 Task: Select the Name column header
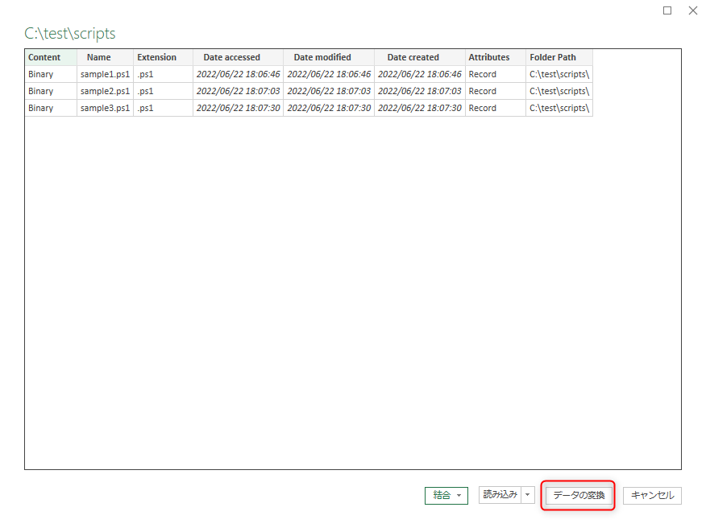coord(105,57)
